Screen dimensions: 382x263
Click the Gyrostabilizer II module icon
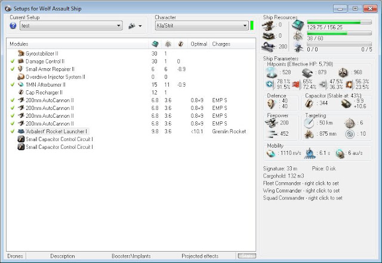point(21,53)
